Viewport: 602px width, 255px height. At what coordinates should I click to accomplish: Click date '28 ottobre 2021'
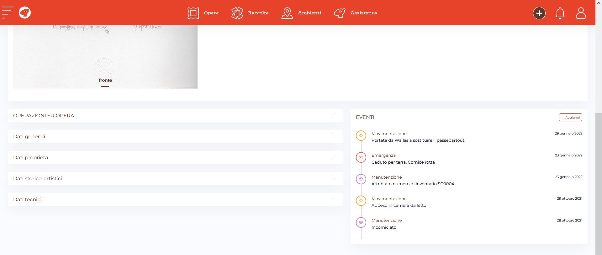(x=569, y=220)
